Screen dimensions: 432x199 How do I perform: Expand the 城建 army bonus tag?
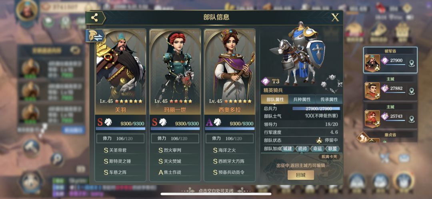pyautogui.click(x=287, y=149)
